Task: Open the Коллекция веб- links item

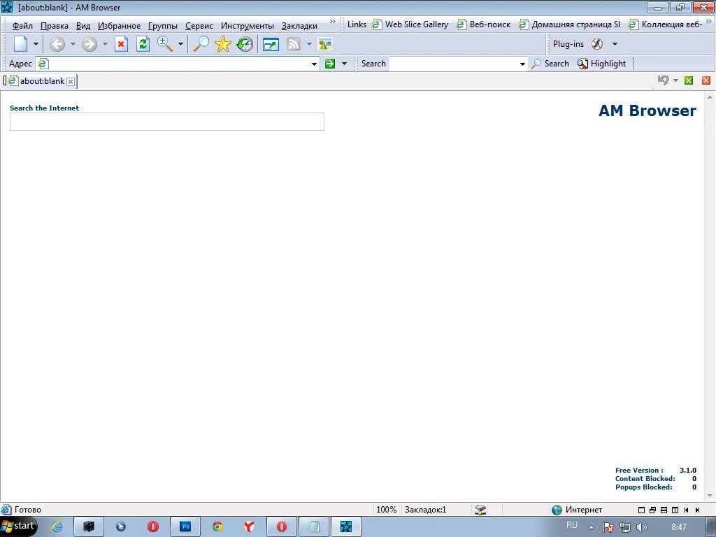Action: pos(665,24)
